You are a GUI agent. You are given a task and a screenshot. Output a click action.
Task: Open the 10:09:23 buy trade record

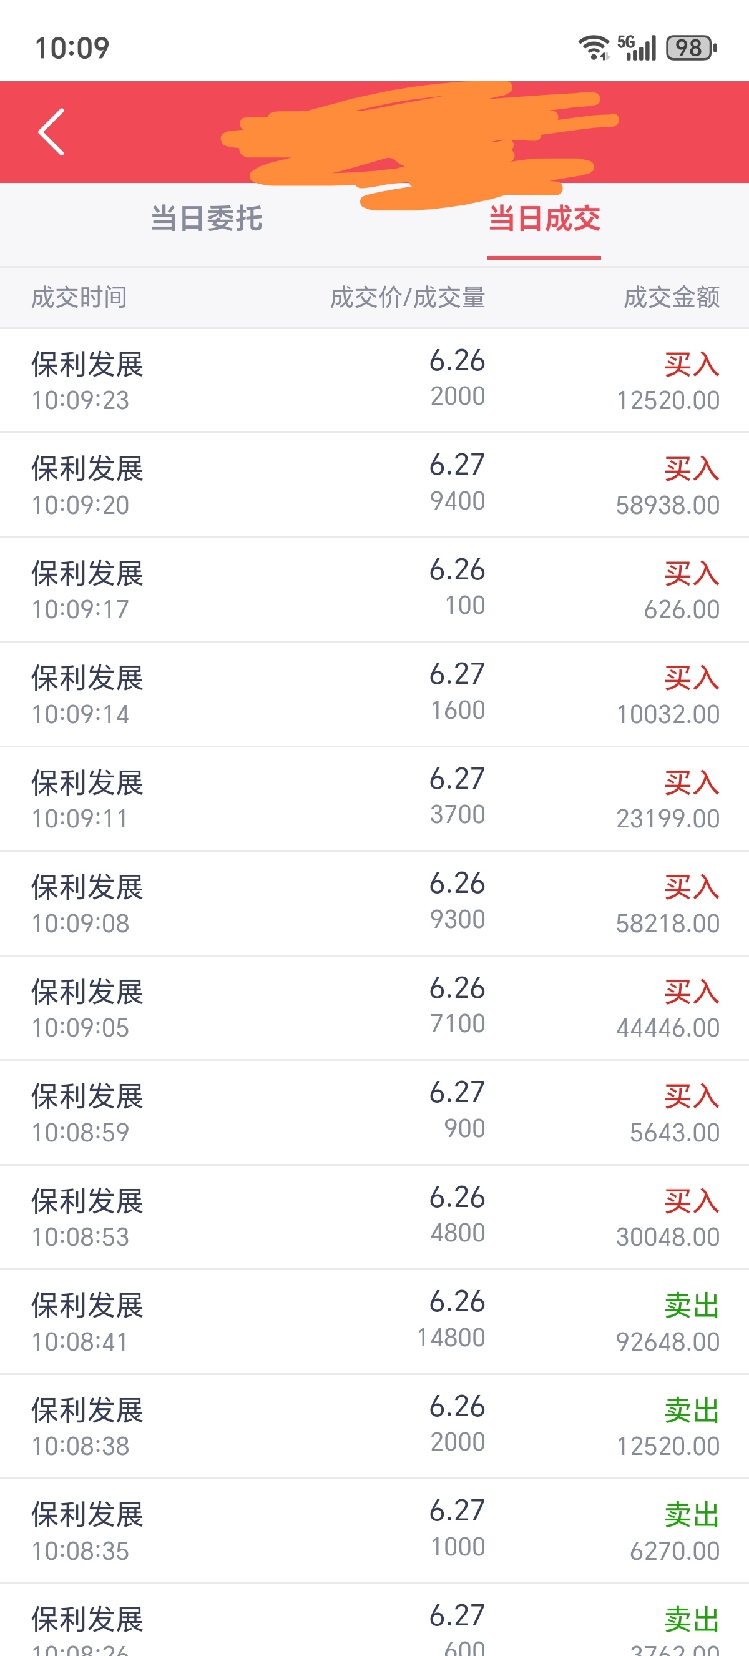[374, 380]
